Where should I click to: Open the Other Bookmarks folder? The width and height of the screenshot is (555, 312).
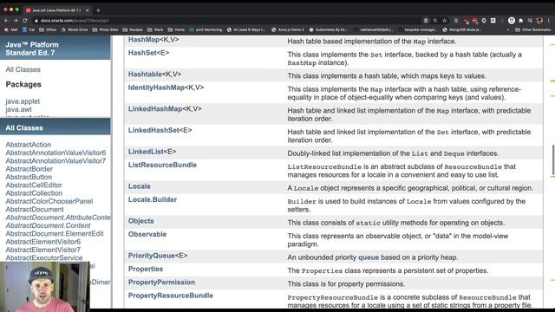tap(533, 29)
